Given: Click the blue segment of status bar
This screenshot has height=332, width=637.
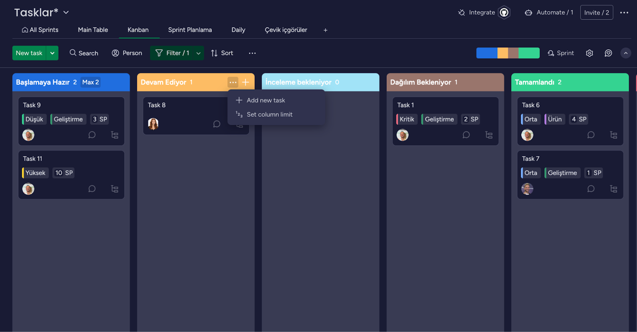Looking at the screenshot, I should [x=487, y=53].
